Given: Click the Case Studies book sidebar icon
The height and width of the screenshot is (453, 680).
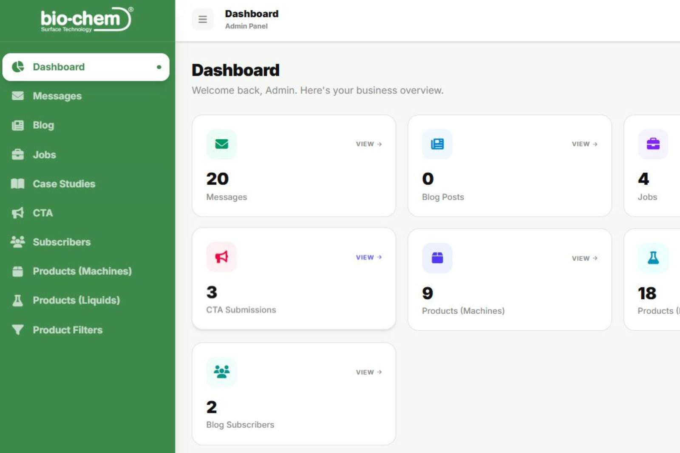Looking at the screenshot, I should click(x=18, y=183).
